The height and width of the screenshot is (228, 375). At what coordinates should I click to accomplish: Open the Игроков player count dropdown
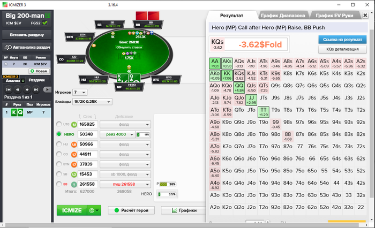pyautogui.click(x=80, y=92)
